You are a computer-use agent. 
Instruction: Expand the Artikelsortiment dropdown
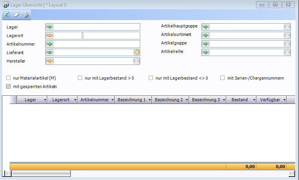point(287,35)
